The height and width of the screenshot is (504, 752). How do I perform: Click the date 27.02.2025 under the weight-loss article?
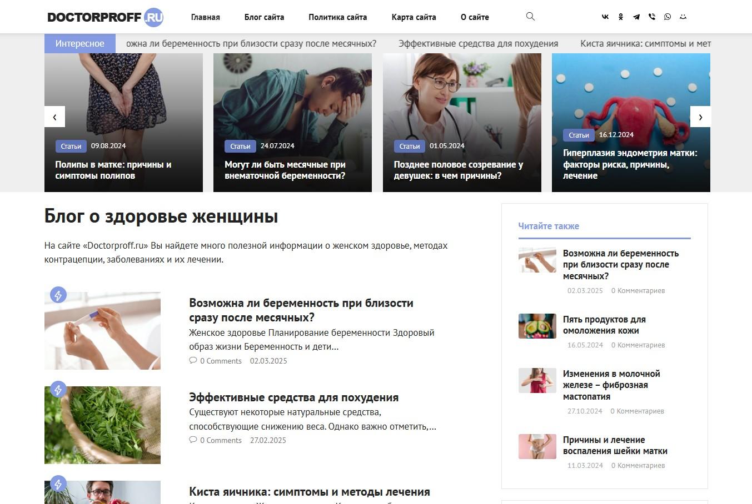[x=268, y=440]
